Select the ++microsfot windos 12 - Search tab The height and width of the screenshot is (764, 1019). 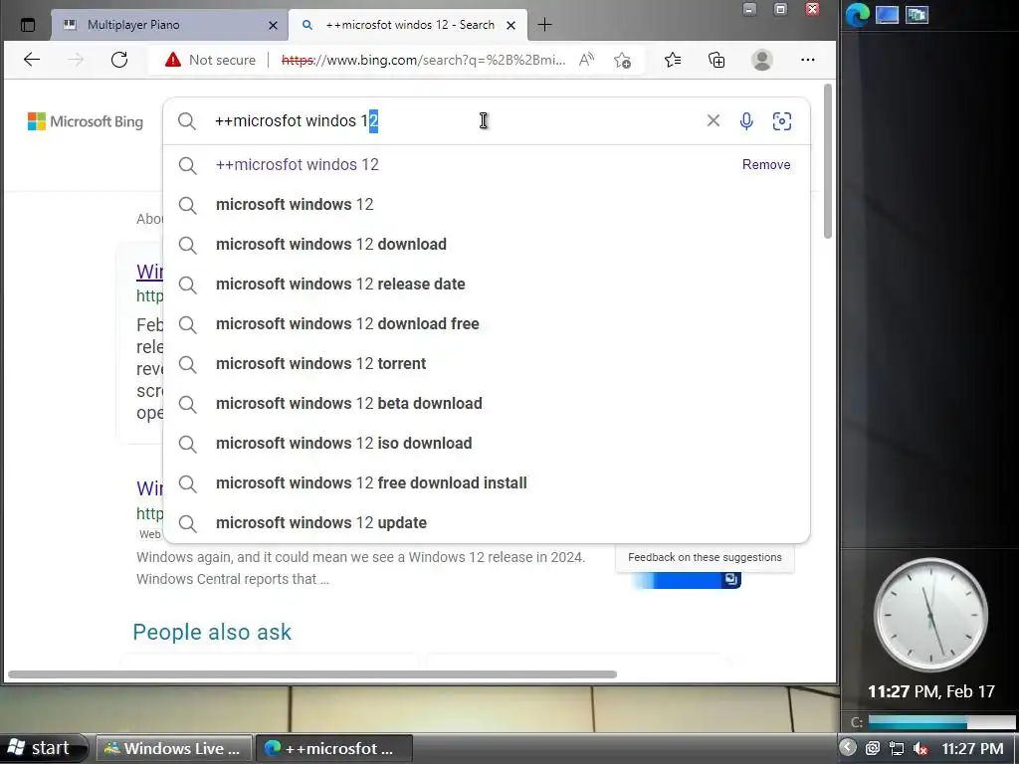(408, 25)
